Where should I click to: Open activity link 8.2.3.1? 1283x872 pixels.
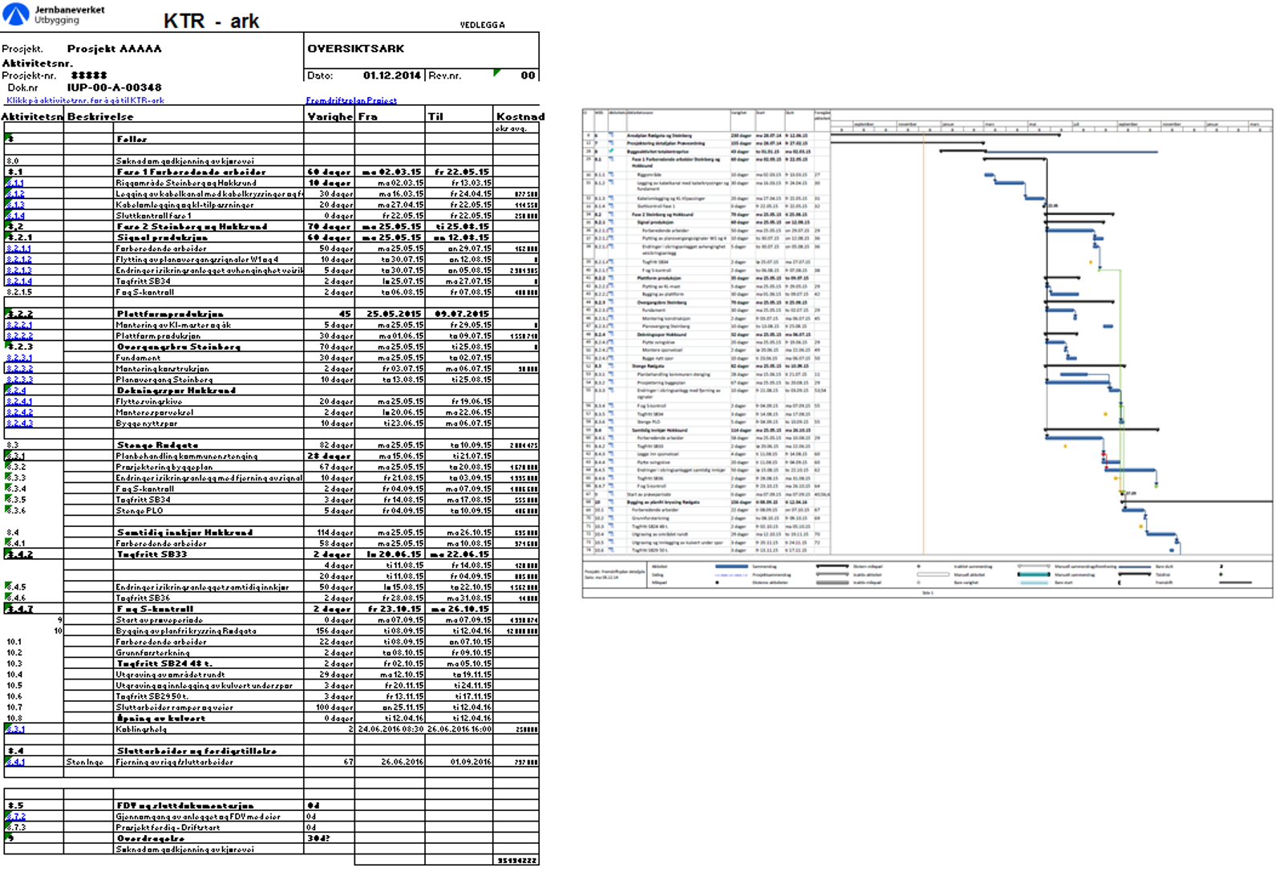[19, 358]
